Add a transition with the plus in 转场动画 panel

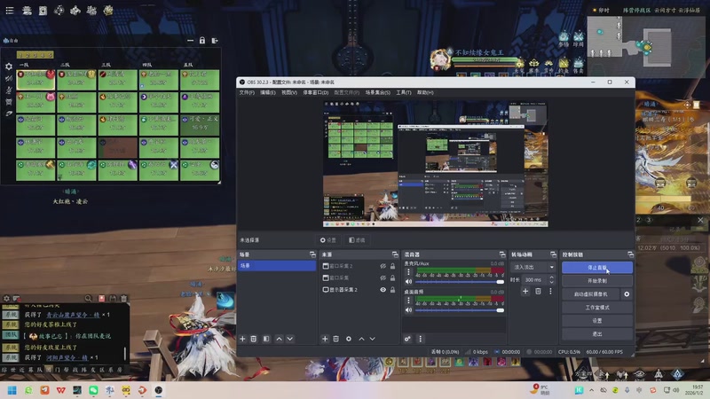pyautogui.click(x=525, y=292)
